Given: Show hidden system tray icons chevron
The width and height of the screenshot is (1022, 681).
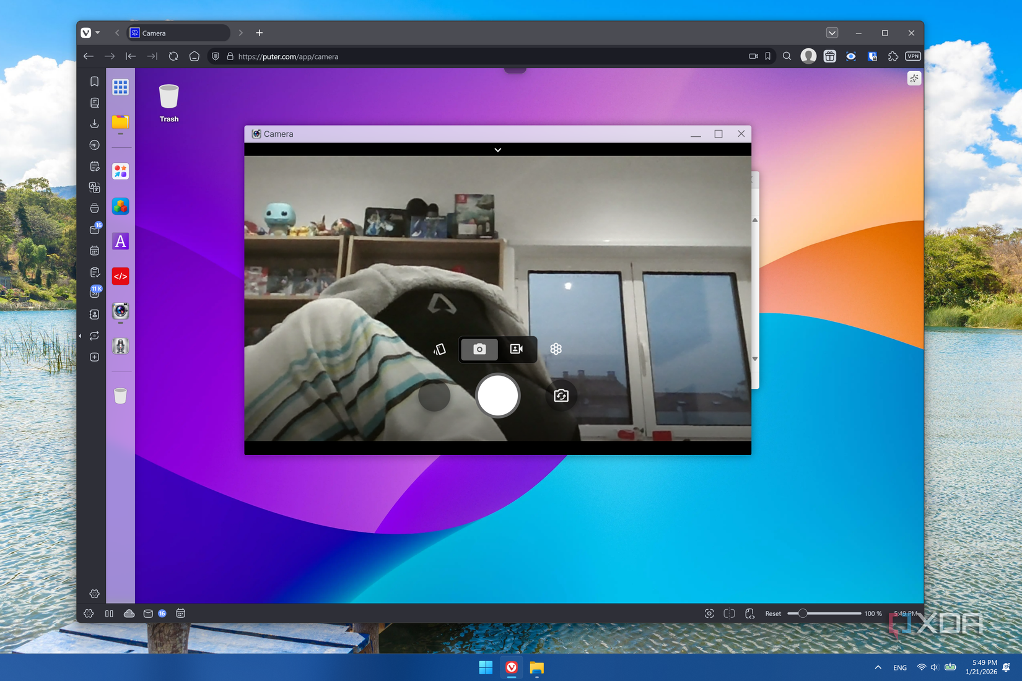Looking at the screenshot, I should (878, 667).
